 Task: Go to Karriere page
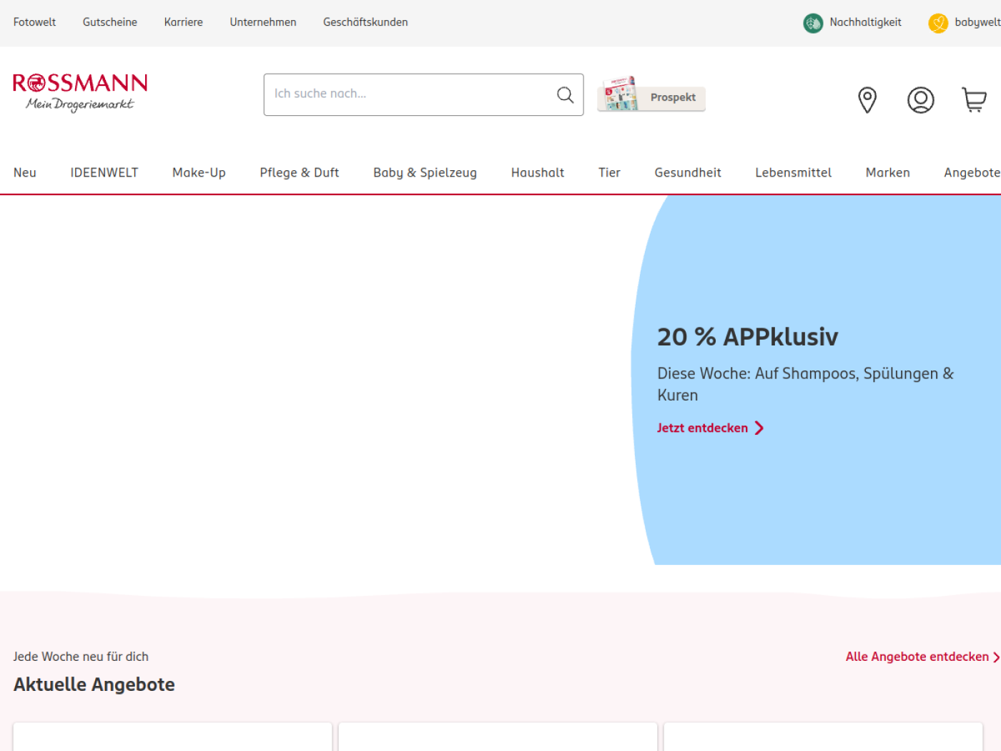[x=184, y=22]
